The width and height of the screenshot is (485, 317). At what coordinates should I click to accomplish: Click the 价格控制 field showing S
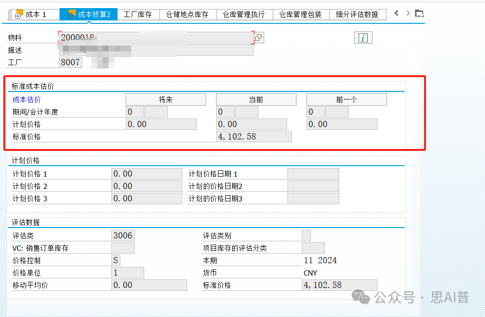(116, 260)
